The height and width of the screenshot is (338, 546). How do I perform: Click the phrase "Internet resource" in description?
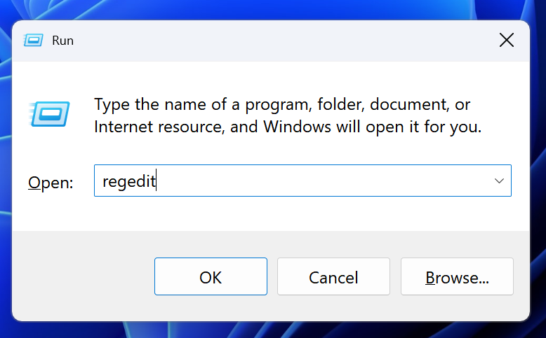pyautogui.click(x=159, y=127)
